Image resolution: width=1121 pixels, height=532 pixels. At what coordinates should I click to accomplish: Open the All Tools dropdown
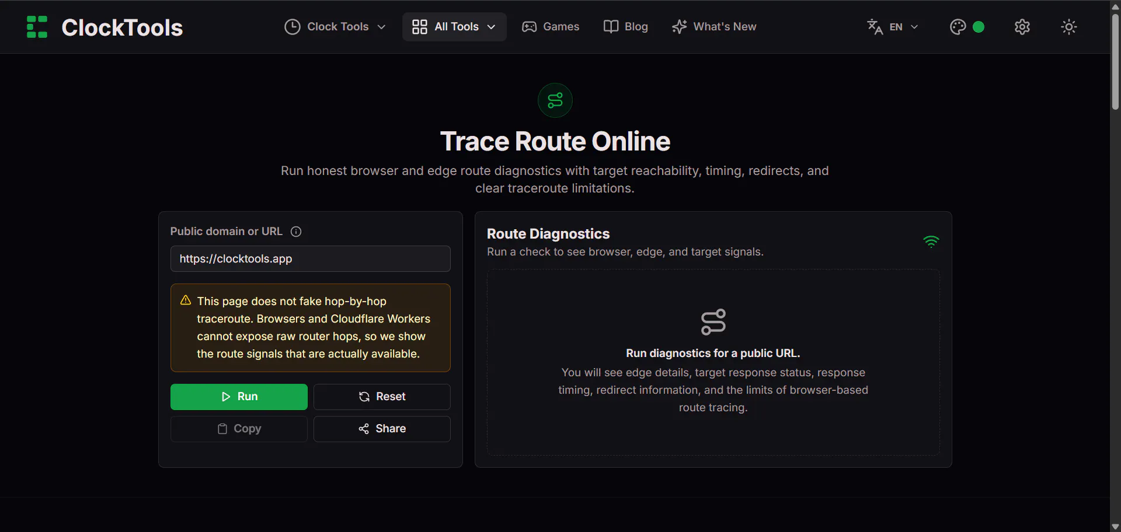[454, 27]
